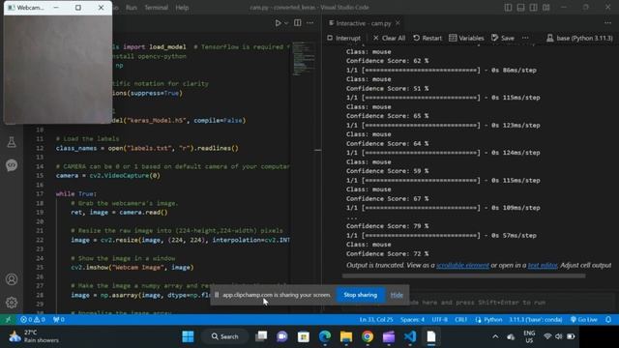Viewport: 619px width, 348px height.
Task: Open Google Chrome on the taskbar
Action: coord(368,336)
